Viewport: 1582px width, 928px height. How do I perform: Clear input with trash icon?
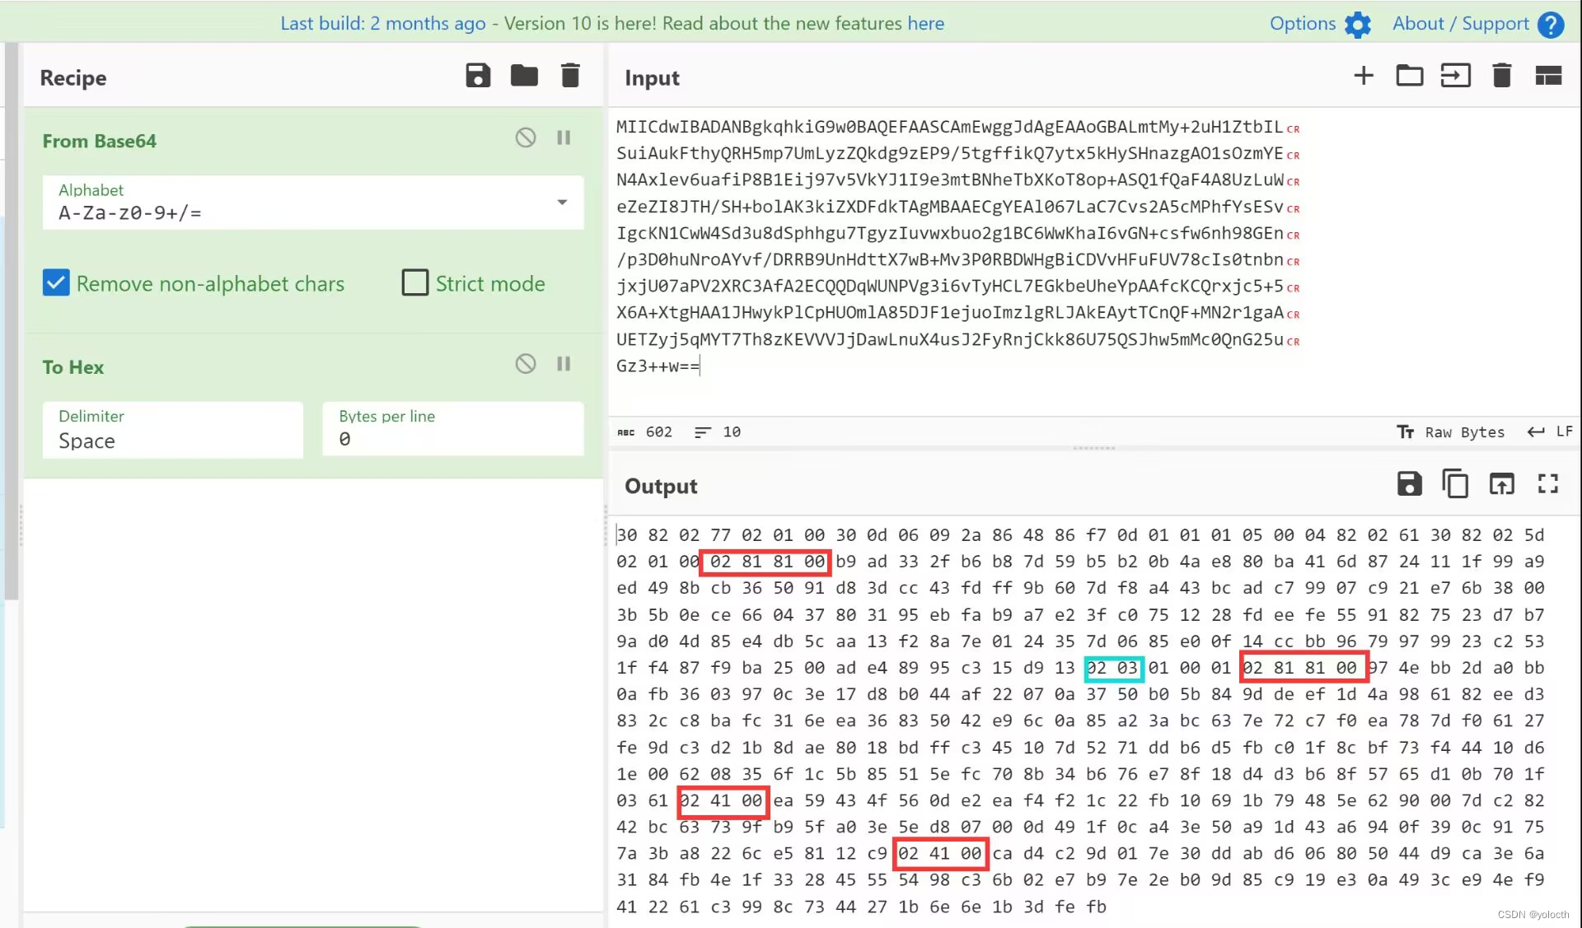click(1502, 76)
